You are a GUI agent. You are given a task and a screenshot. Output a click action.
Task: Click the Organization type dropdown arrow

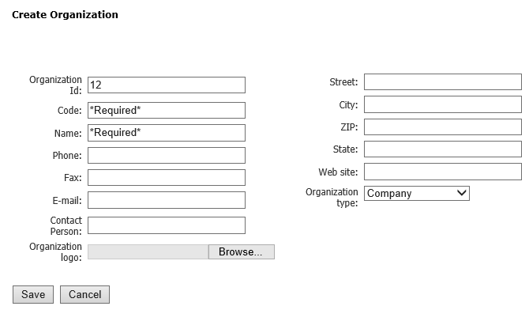coord(462,193)
